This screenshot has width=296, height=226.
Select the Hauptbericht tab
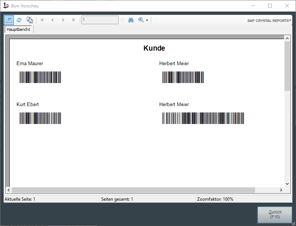click(x=19, y=29)
